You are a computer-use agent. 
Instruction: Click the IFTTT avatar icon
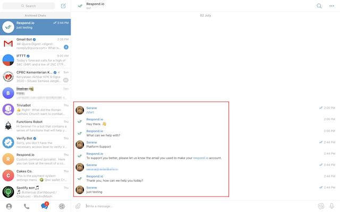[8, 60]
